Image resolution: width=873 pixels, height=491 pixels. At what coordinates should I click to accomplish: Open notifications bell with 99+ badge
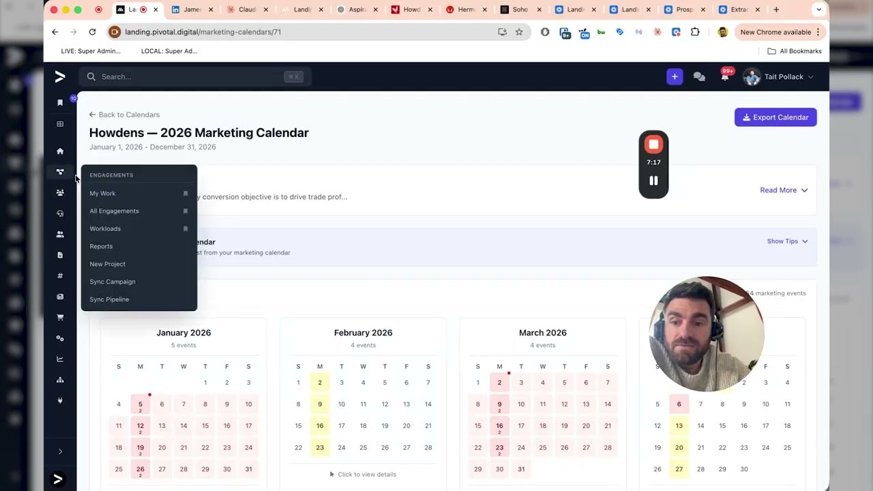click(725, 76)
